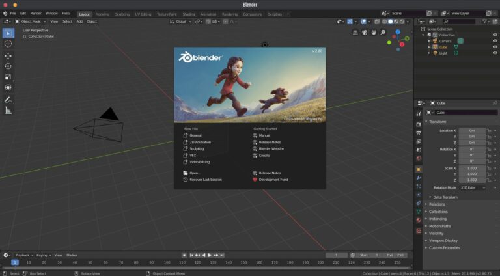Activate the Measure ruler tool
Viewport: 500px width, 276px height.
(8, 110)
